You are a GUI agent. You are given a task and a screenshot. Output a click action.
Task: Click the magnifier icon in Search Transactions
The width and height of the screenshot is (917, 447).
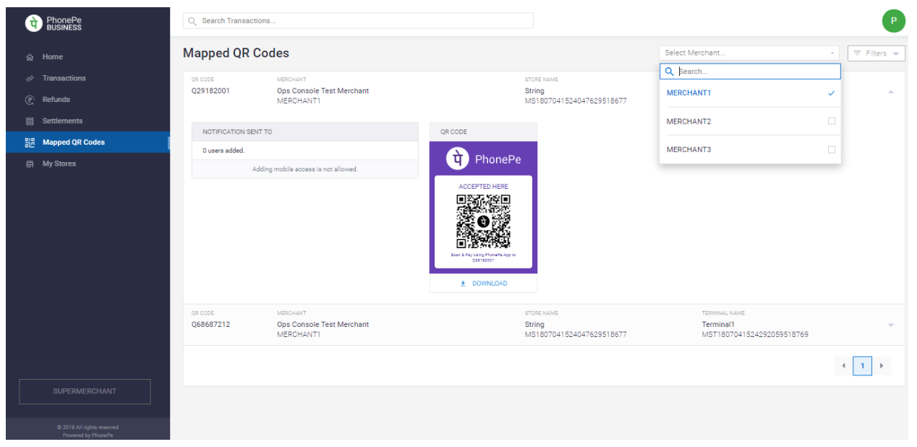[x=192, y=21]
